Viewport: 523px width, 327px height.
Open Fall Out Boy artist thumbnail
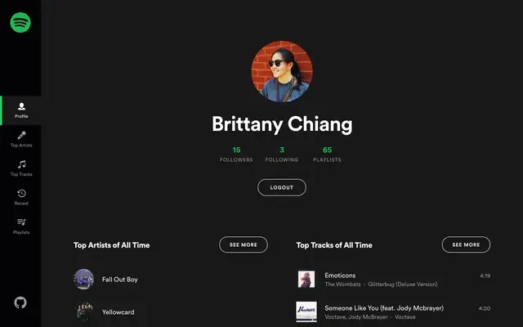click(83, 280)
